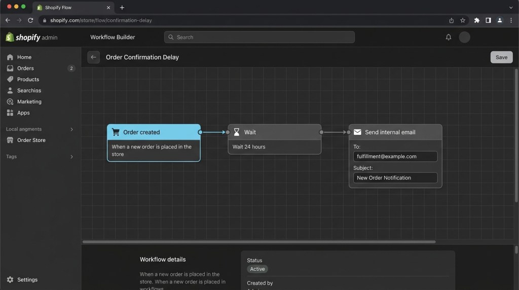Click the Wait node input connector

228,132
